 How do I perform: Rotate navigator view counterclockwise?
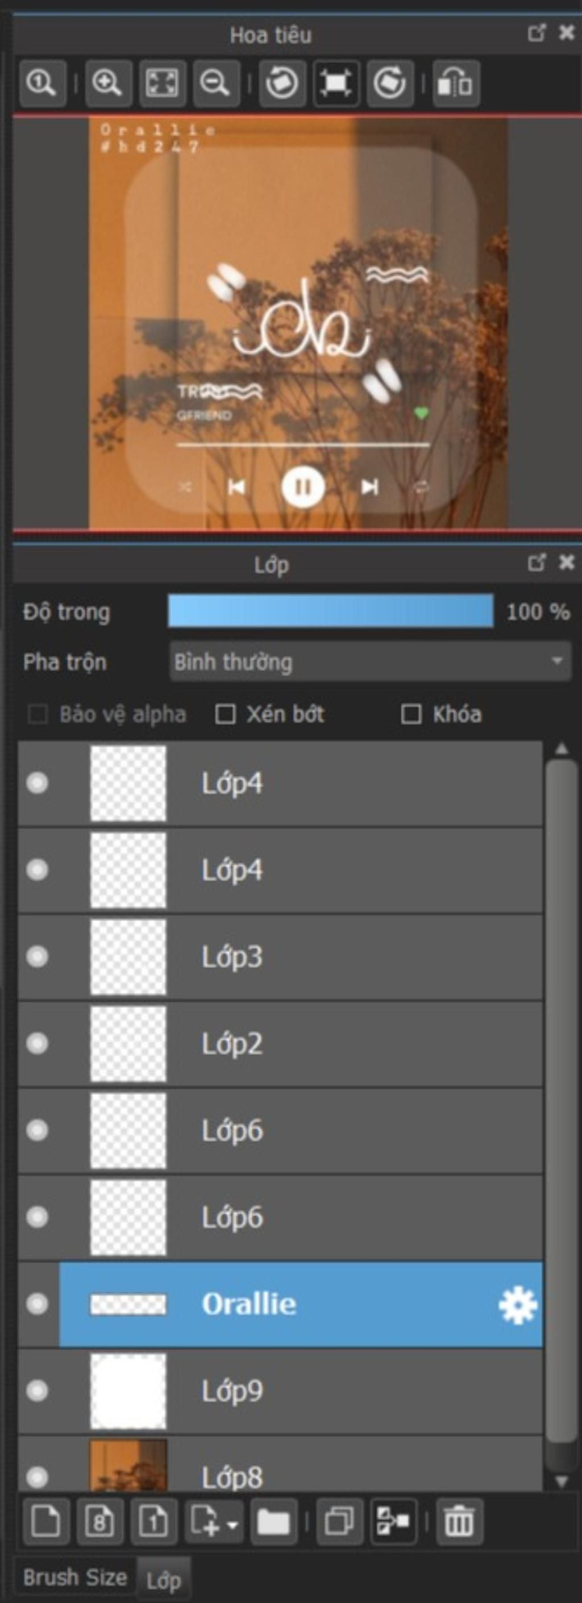click(282, 84)
